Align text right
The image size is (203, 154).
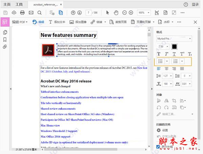(x=174, y=69)
